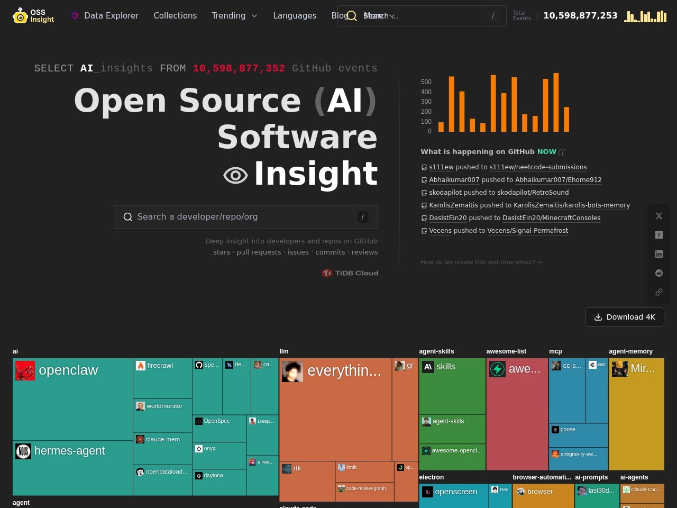Image resolution: width=677 pixels, height=508 pixels.
Task: Click the Download 4K button
Action: point(625,317)
